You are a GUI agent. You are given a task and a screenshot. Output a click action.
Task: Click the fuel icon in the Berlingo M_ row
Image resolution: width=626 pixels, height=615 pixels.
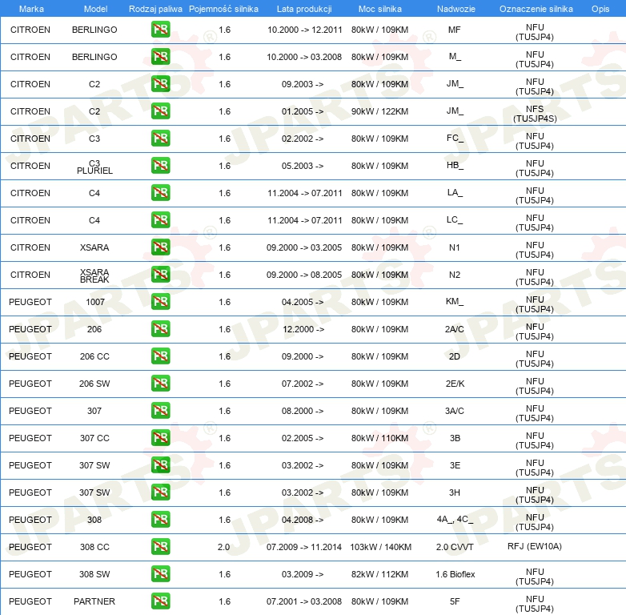[x=160, y=57]
